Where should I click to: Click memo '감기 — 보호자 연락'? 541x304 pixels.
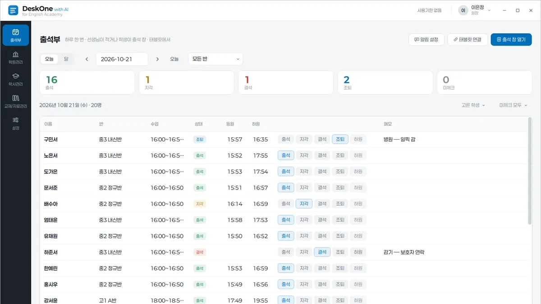tap(404, 252)
